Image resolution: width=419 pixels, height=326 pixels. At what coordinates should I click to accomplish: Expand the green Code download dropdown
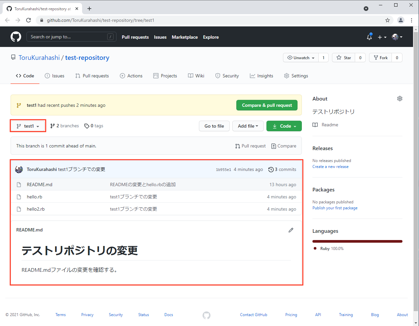point(284,126)
